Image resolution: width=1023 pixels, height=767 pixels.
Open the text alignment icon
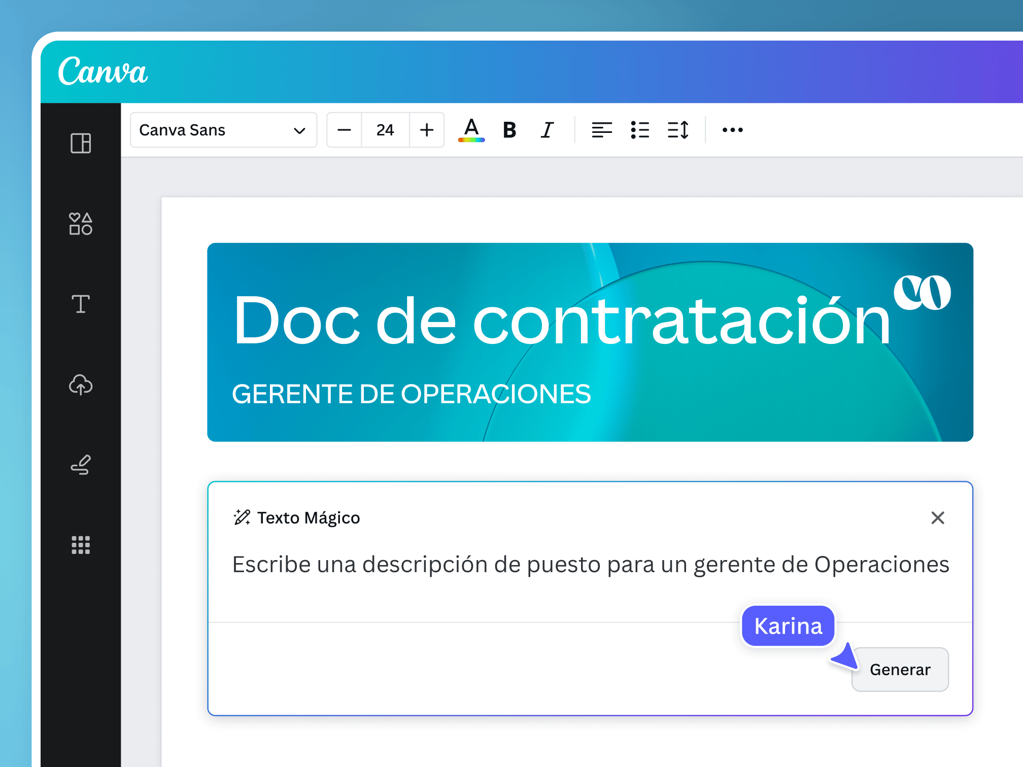602,130
